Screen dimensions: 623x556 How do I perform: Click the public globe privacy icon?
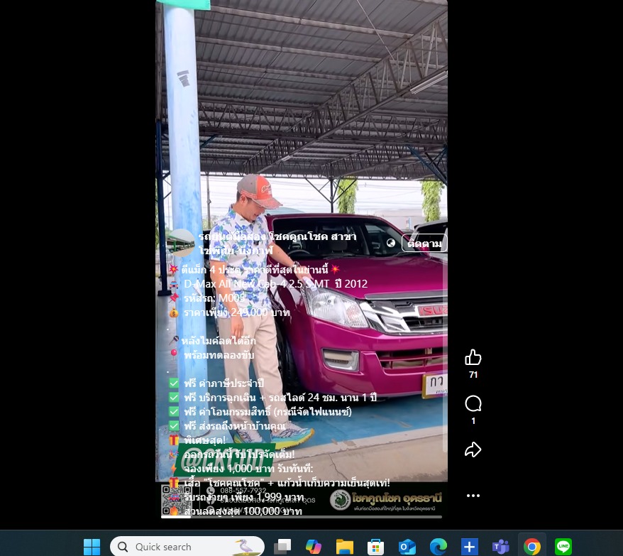(391, 243)
